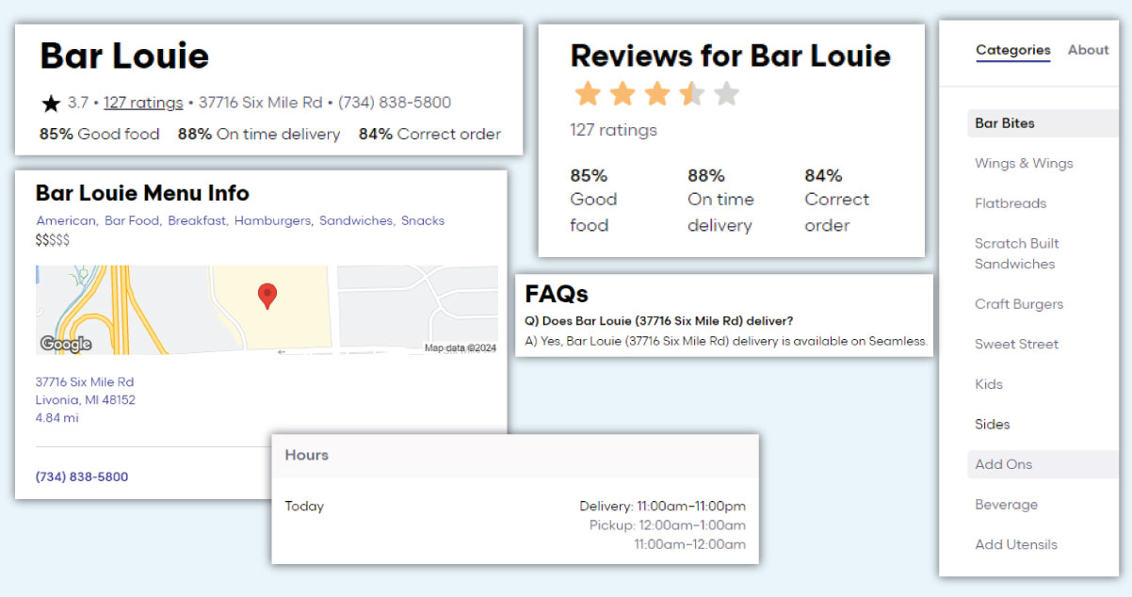This screenshot has height=597, width=1132.
Task: Open the Google map thumbnail in Menu Info
Action: click(x=267, y=310)
